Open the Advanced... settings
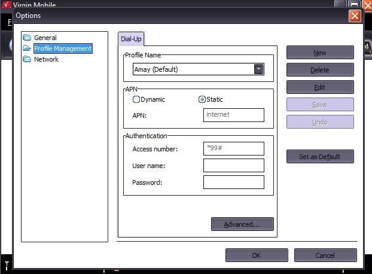Screen dimensions: 372x274 tap(242, 224)
